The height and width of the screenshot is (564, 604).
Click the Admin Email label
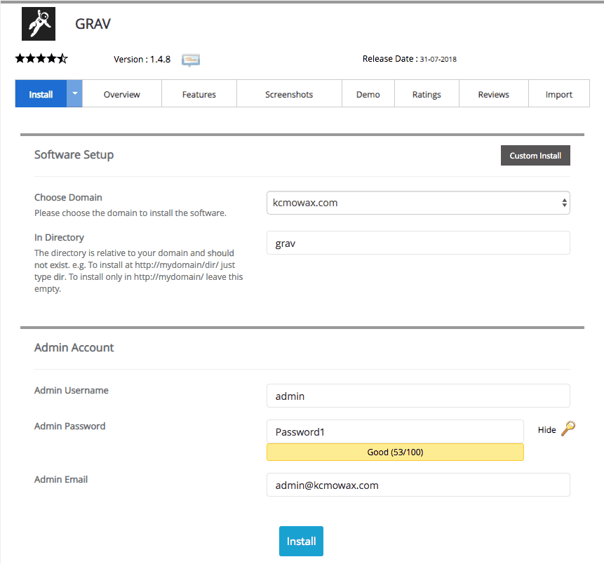point(61,479)
